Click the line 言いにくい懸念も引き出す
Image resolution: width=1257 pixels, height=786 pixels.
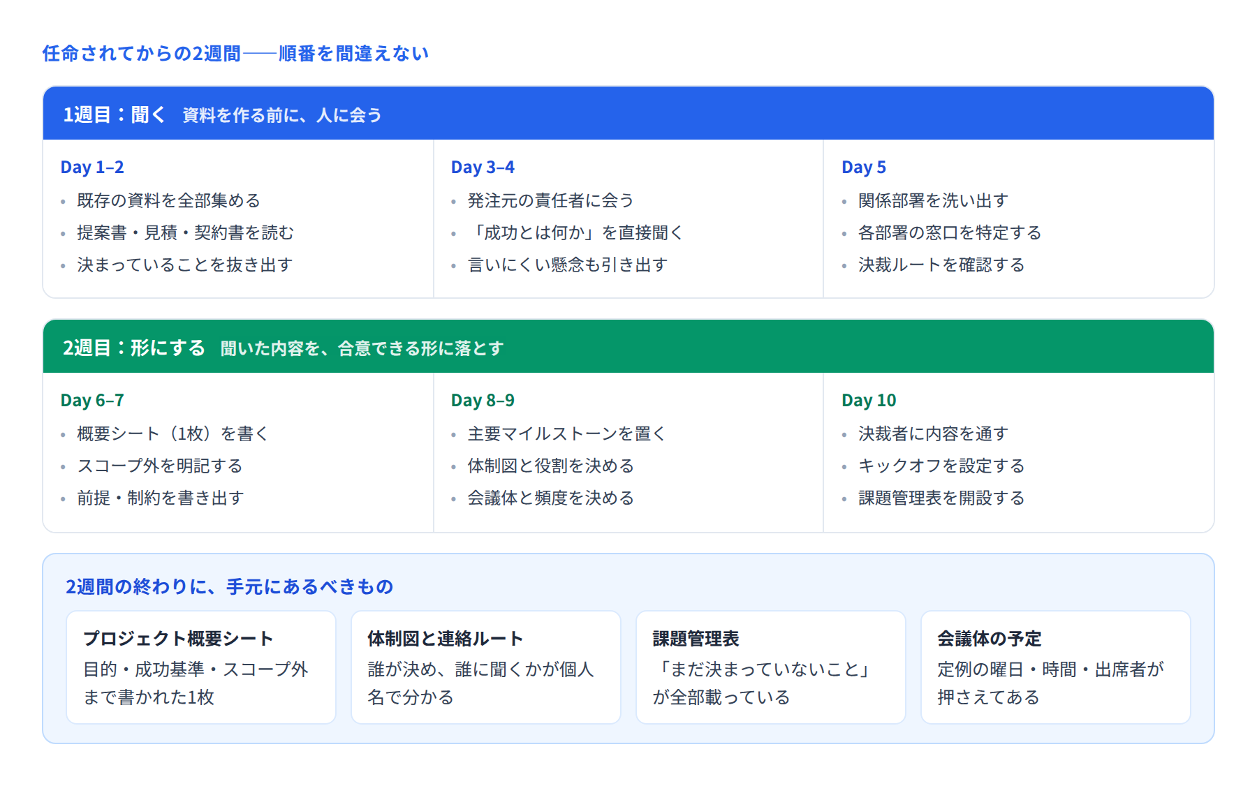point(567,265)
